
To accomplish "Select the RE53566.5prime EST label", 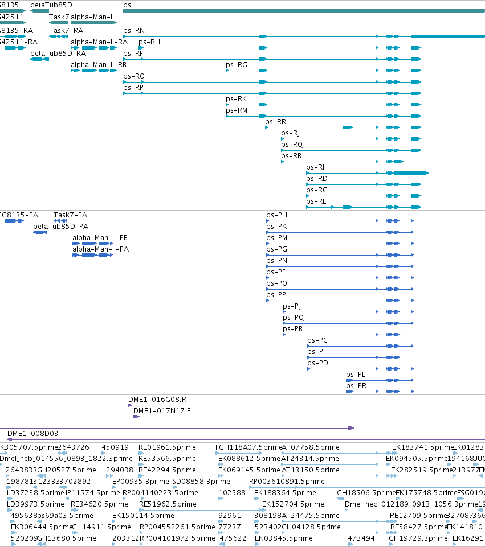I will (x=167, y=459).
